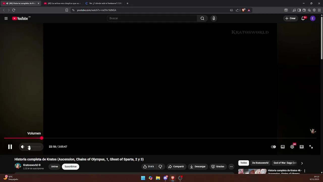Select the Todos filter chip
The image size is (323, 182).
click(x=244, y=163)
